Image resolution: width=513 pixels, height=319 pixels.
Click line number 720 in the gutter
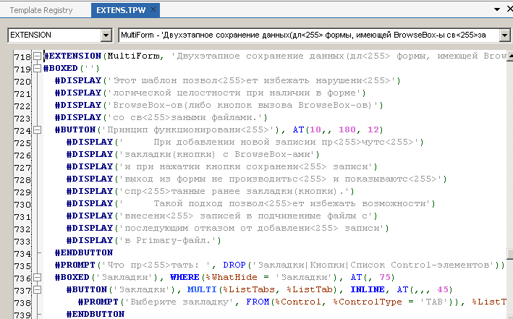click(x=22, y=81)
